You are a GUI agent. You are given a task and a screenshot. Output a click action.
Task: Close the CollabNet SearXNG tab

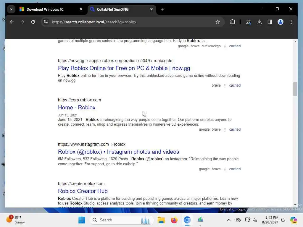coord(151,9)
